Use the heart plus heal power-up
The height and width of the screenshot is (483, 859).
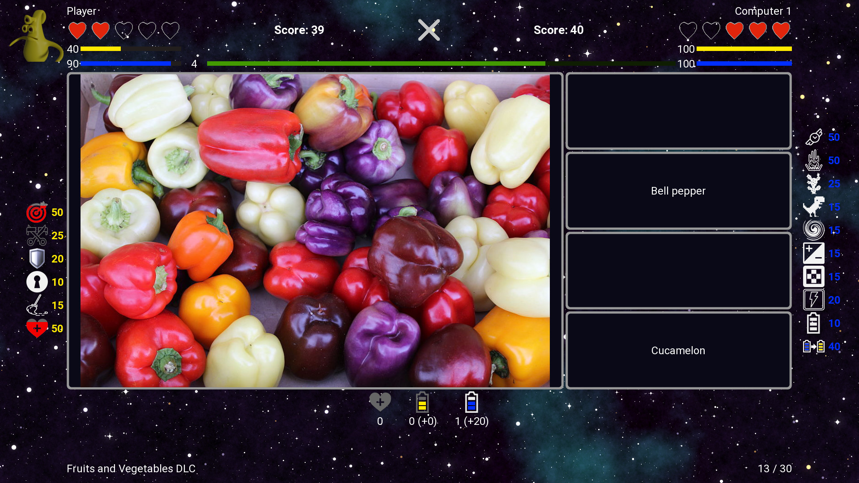tap(37, 329)
